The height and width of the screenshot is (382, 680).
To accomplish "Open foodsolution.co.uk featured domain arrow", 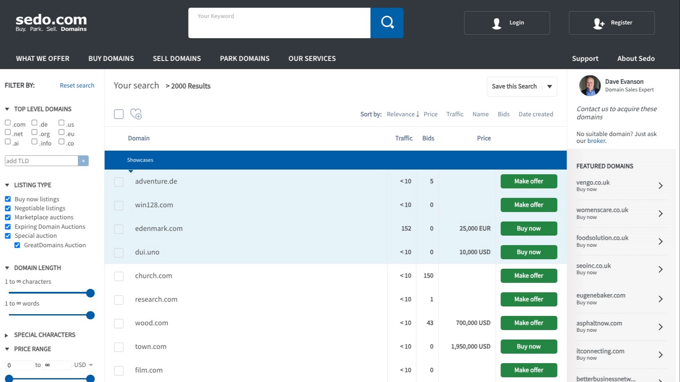I will (x=661, y=241).
